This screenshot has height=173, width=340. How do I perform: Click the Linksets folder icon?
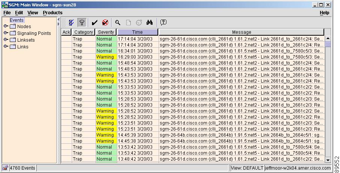coord(13,40)
